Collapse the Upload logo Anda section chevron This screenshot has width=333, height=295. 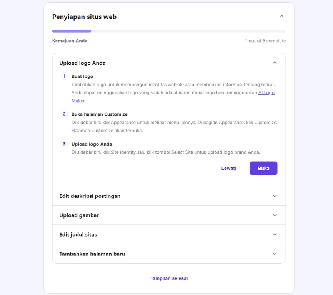[x=275, y=63]
